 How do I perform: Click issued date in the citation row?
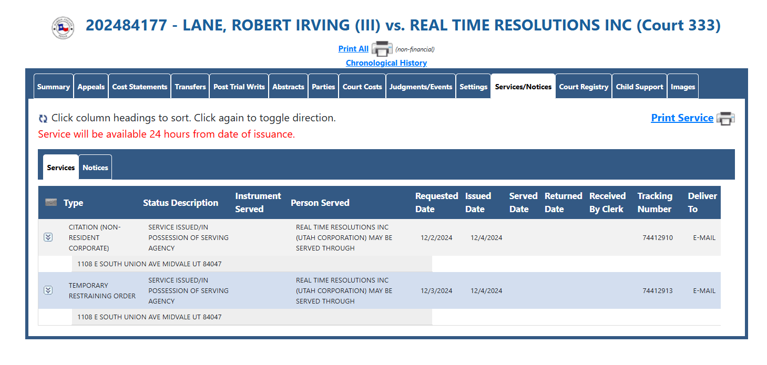486,238
